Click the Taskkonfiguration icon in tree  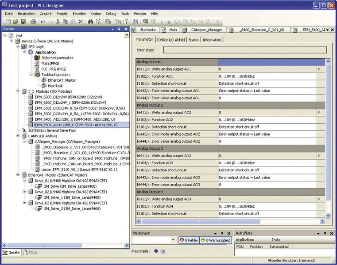point(37,74)
